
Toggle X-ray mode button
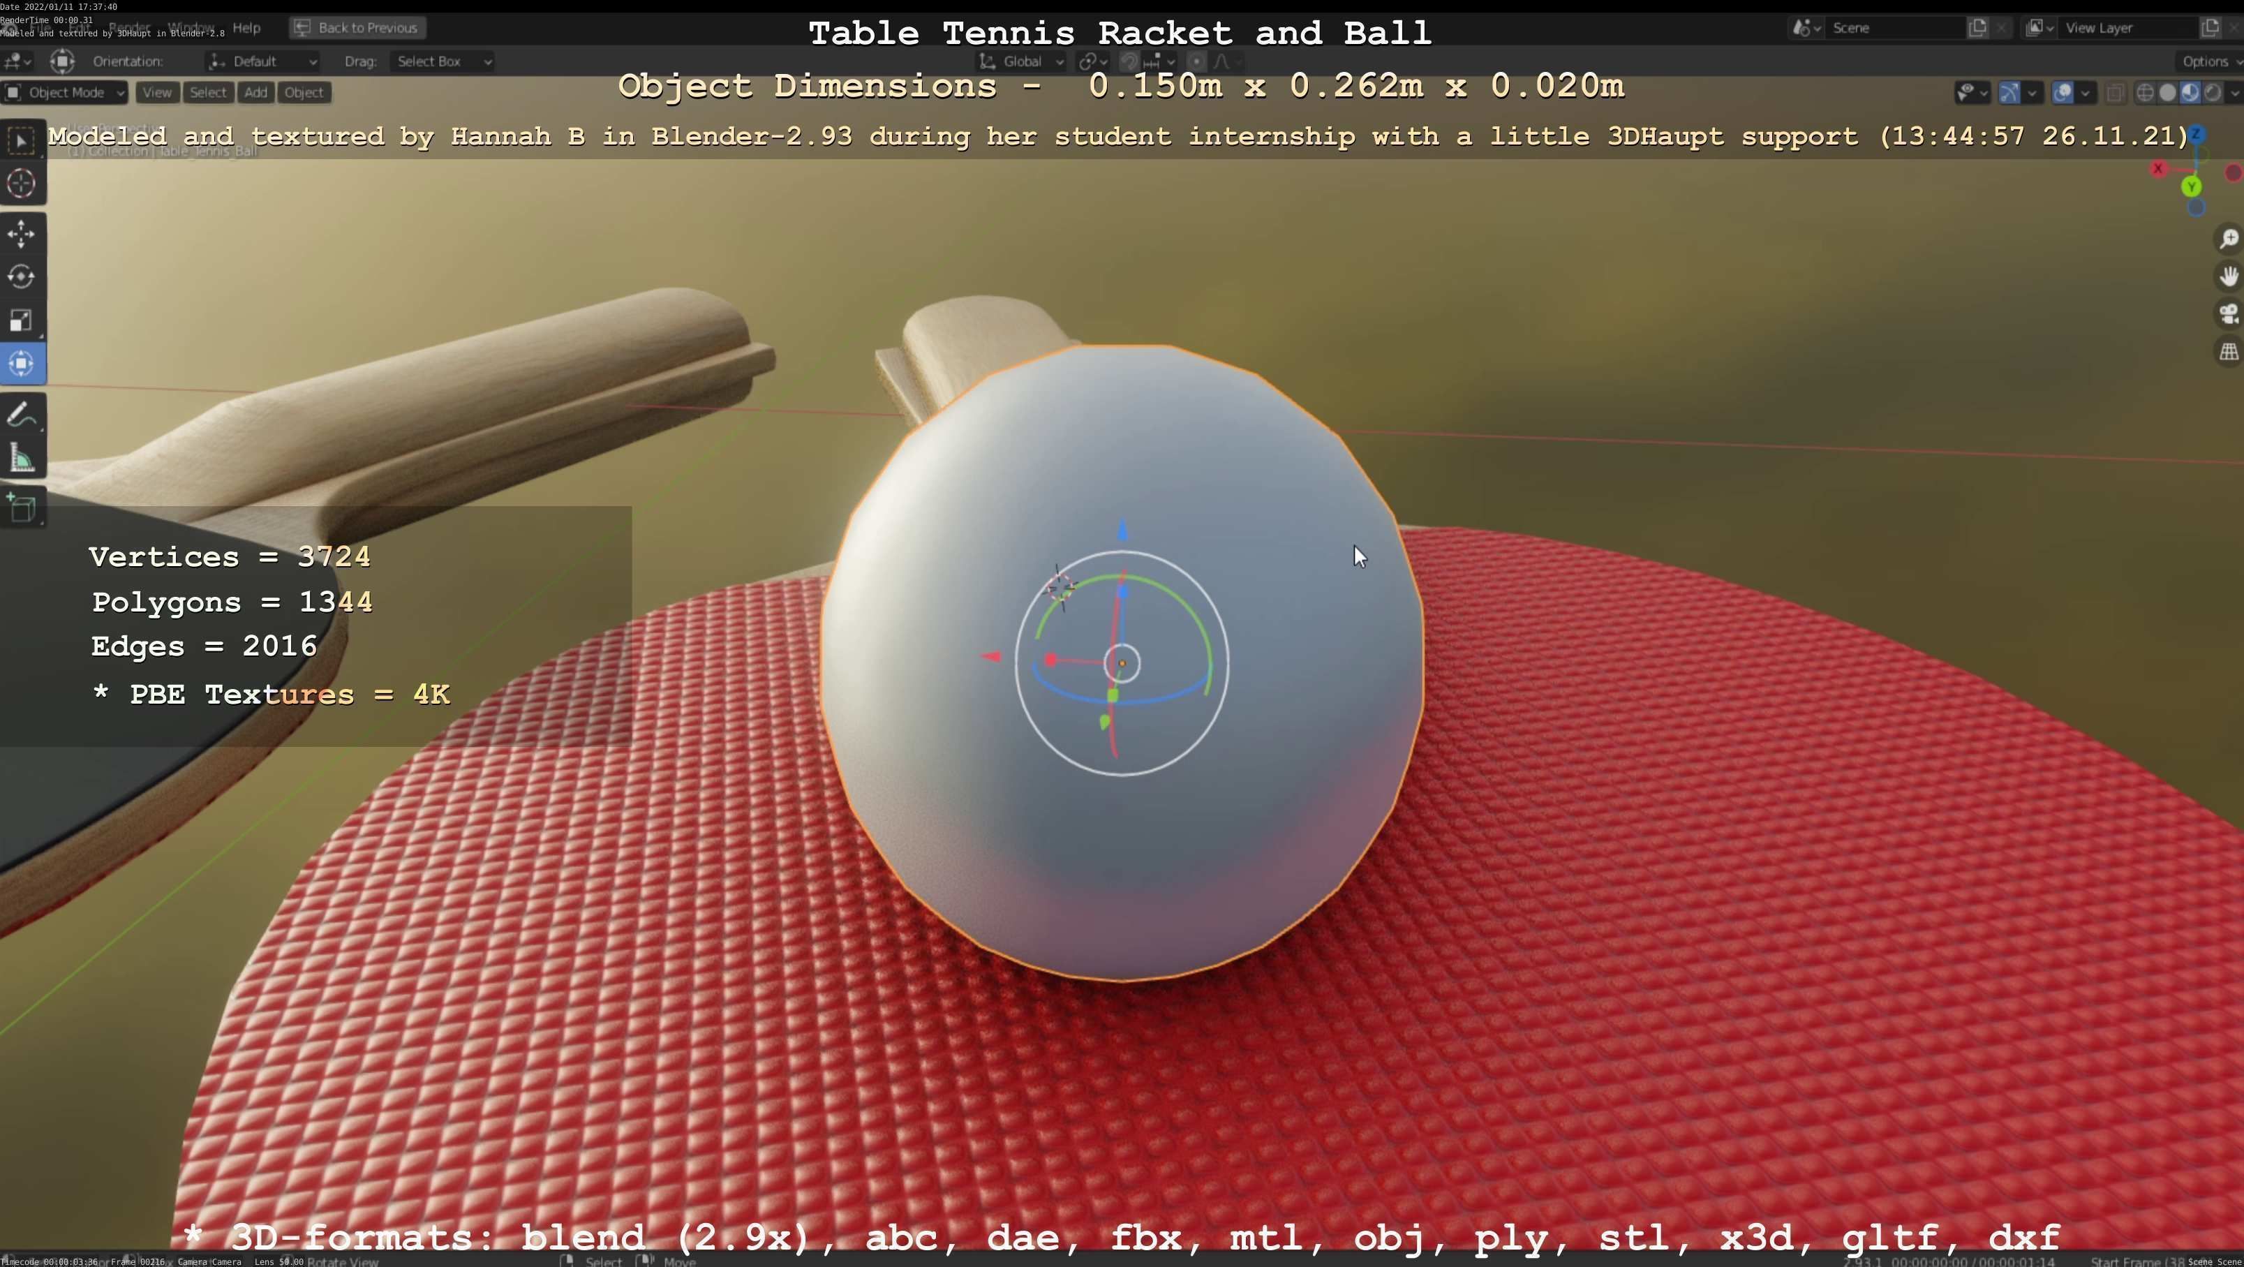[x=2115, y=94]
